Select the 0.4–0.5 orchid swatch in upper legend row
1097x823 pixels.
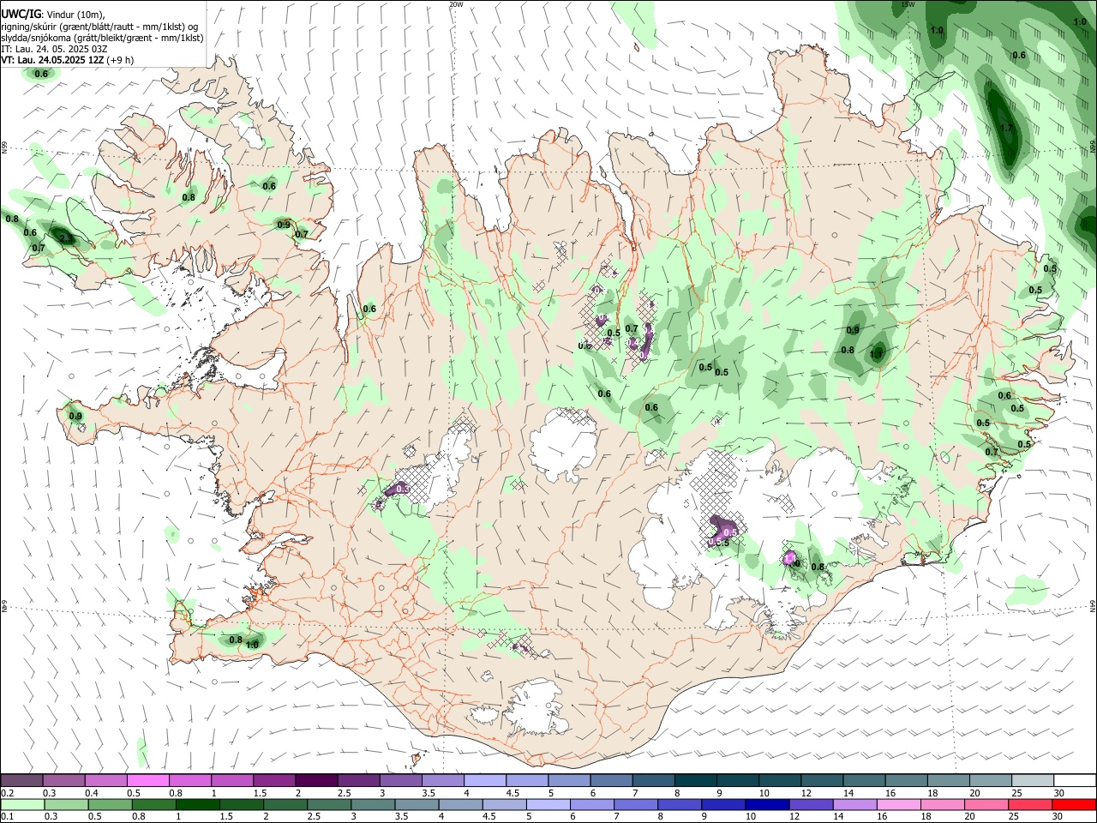(106, 781)
